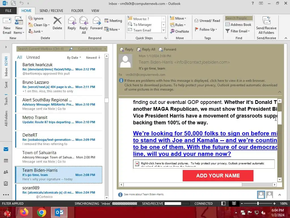This screenshot has height=218, width=290.
Task: Click Send/Receive All Folders
Action: tap(266, 26)
